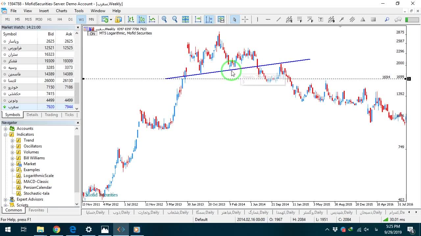Open Google Chrome from the taskbar
The image size is (421, 236).
[x=57, y=229]
